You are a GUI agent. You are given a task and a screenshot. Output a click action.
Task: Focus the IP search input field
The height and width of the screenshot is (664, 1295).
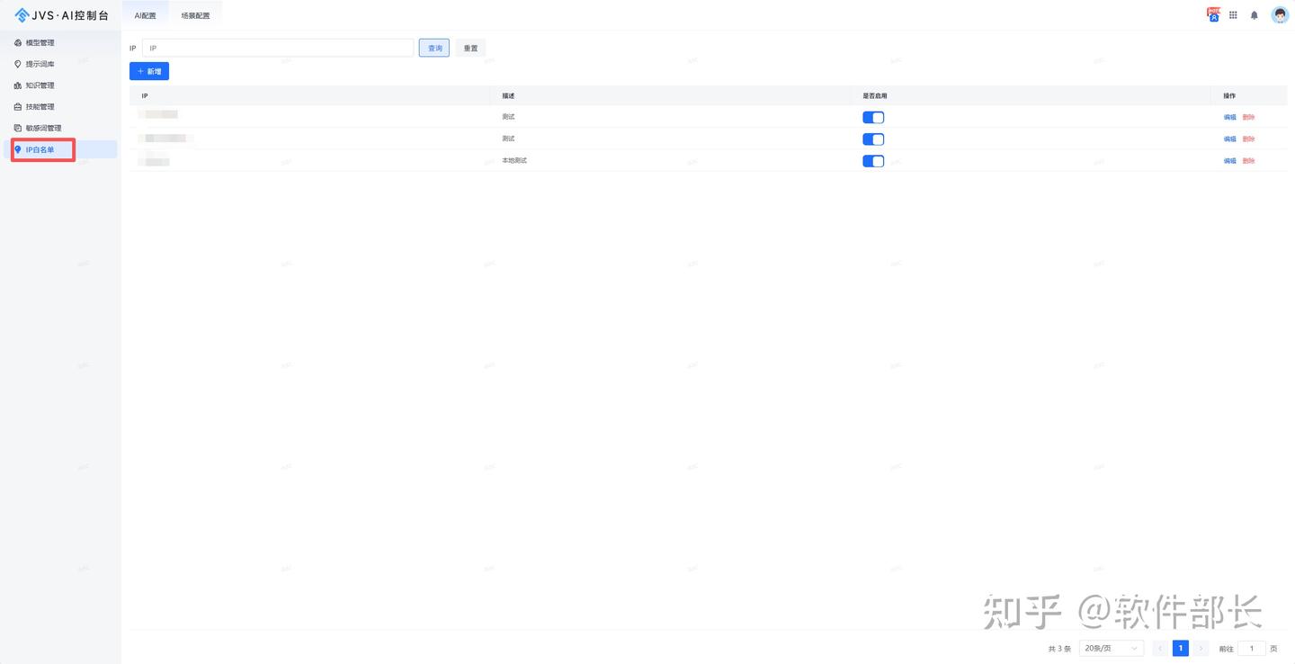point(278,48)
